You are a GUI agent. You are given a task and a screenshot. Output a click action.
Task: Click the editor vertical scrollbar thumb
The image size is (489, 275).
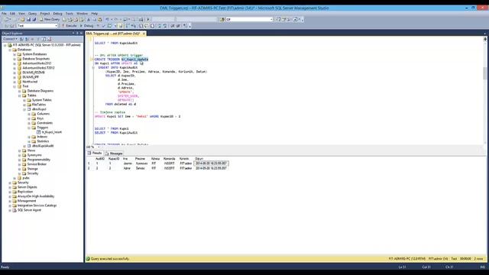[484, 73]
